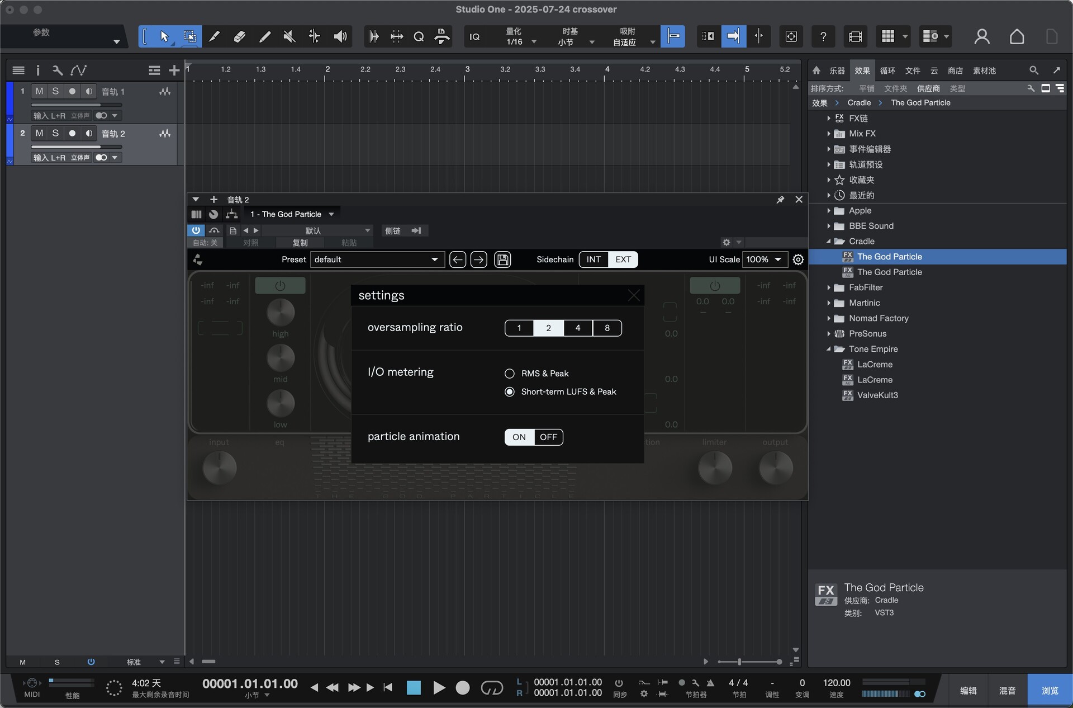Click the 复制 copy button
Viewport: 1073px width, 708px height.
point(300,243)
